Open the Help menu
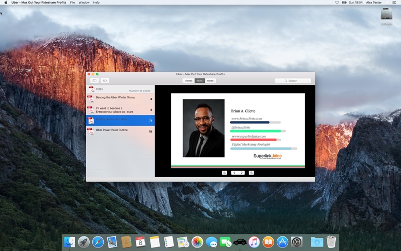Screen dimensions: 401x251 click(x=96, y=3)
